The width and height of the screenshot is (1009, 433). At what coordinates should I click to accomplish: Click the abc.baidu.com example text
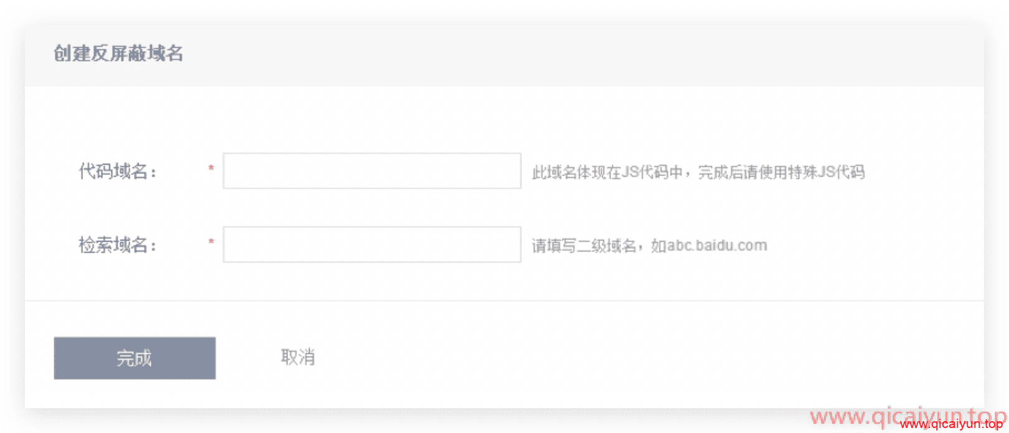(717, 246)
